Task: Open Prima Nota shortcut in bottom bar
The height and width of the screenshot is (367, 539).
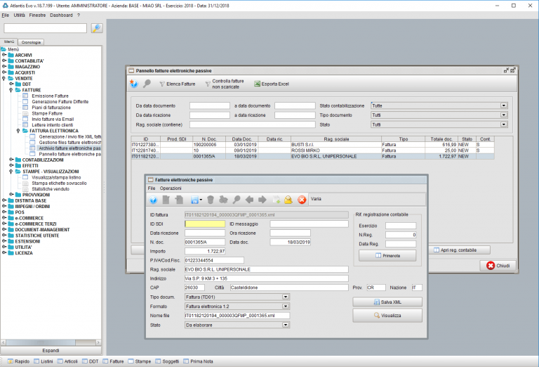Action: pos(198,361)
